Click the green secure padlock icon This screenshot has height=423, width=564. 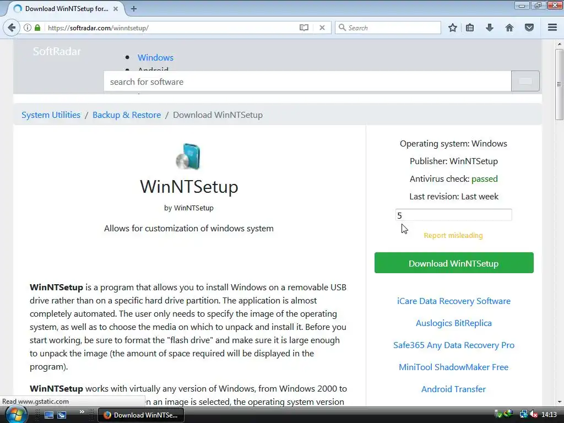(37, 28)
